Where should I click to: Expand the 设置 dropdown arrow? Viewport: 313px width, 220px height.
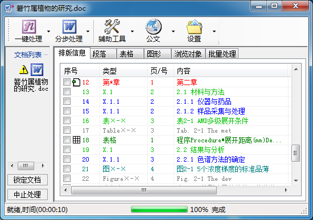(214, 31)
